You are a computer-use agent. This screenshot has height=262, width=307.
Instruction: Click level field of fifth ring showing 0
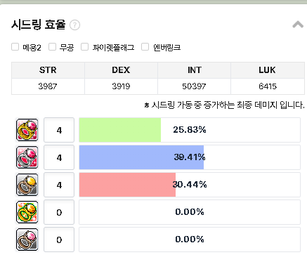pyautogui.click(x=59, y=240)
